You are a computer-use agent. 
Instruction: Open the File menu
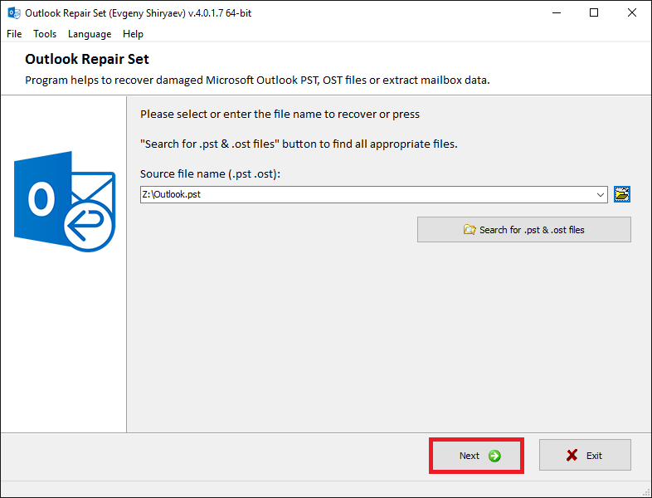click(14, 34)
